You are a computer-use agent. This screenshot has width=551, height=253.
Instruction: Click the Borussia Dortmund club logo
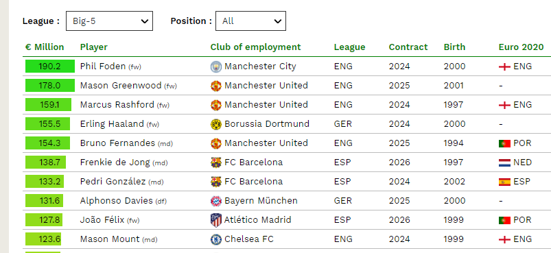(215, 124)
